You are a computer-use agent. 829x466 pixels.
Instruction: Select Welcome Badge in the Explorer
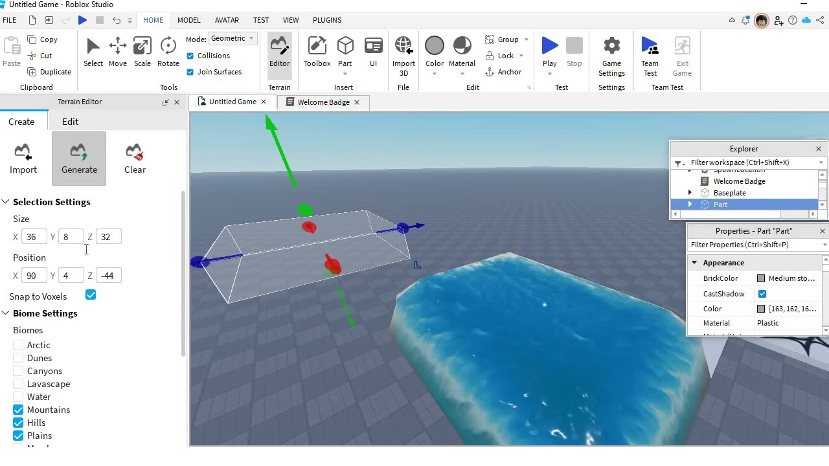[739, 181]
